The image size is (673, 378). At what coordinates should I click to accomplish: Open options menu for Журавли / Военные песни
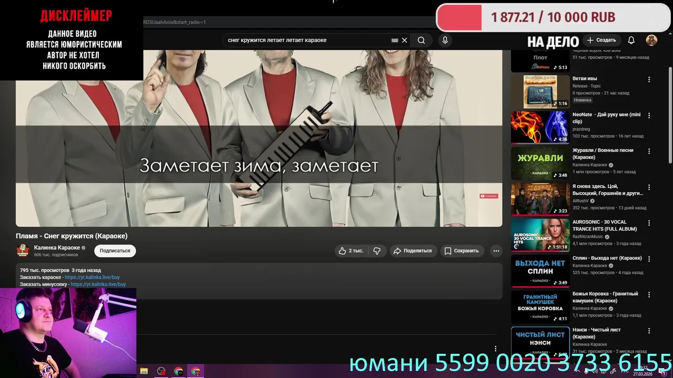[649, 151]
